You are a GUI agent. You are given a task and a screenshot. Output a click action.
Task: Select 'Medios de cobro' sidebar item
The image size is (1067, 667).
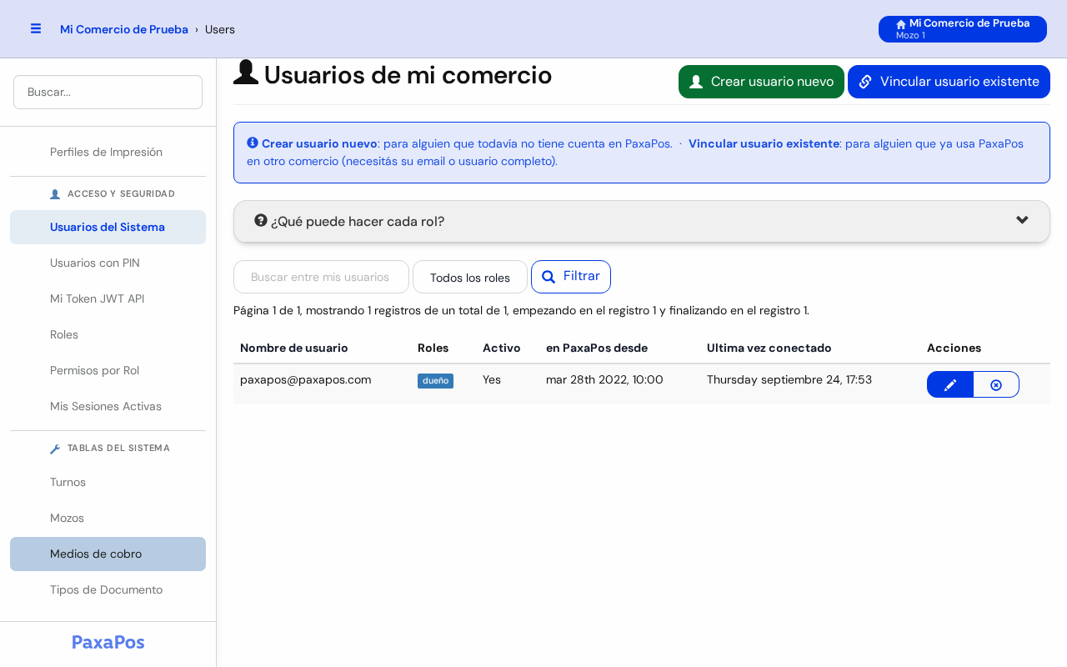108,554
